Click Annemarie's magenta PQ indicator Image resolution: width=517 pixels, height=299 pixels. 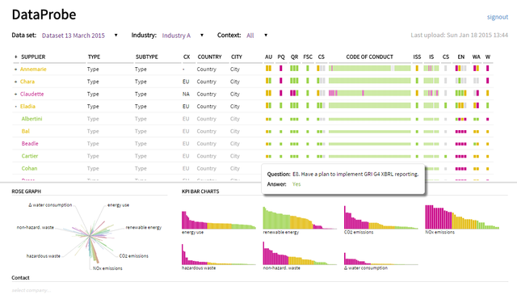point(281,69)
